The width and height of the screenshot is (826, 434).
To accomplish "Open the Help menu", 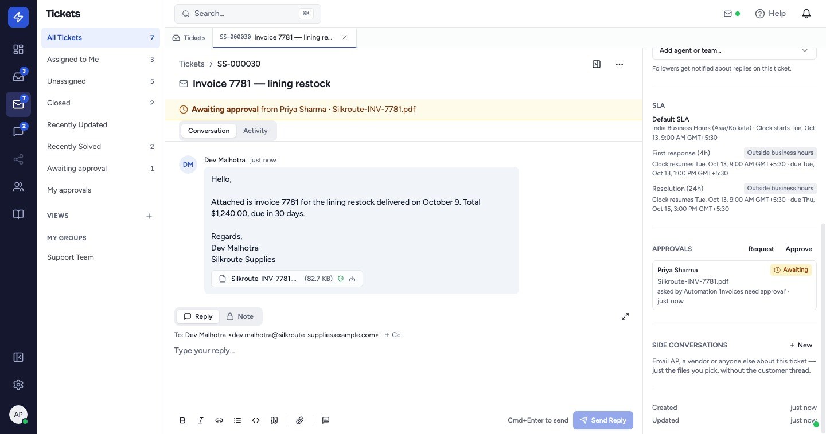I will point(770,14).
